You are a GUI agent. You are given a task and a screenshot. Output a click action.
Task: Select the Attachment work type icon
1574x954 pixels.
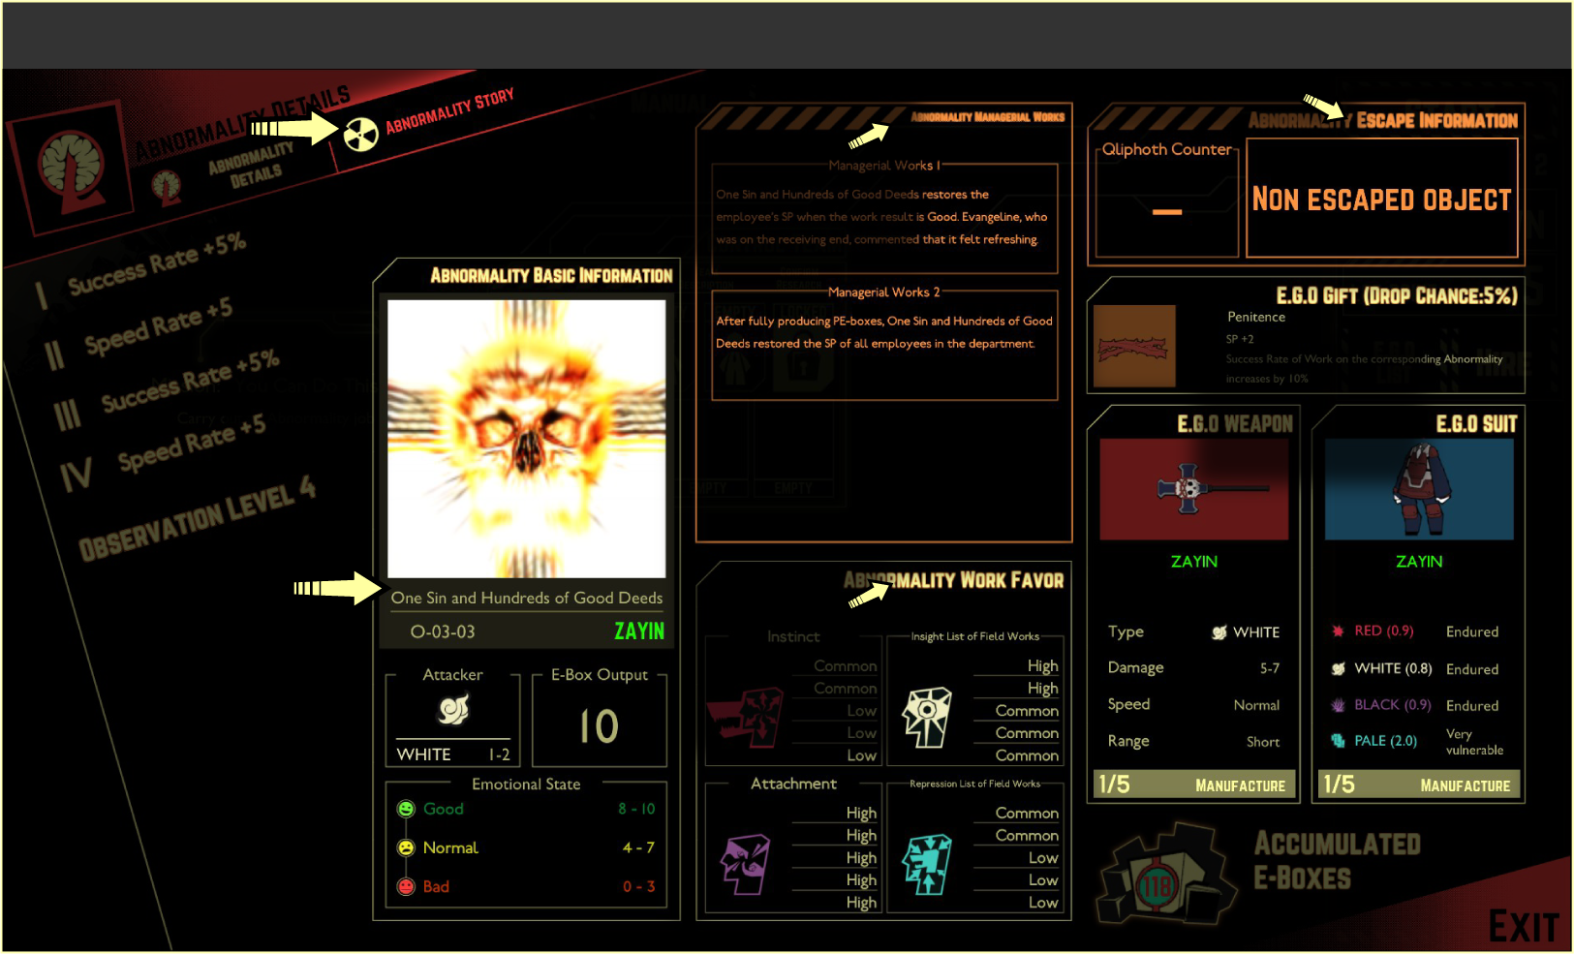point(745,865)
